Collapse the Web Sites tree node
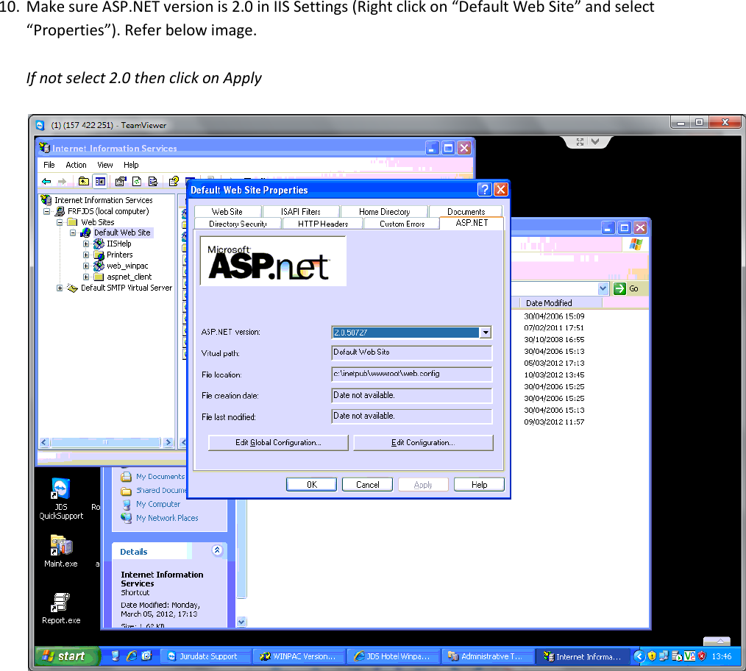Viewport: 746px width, 671px height. point(60,222)
